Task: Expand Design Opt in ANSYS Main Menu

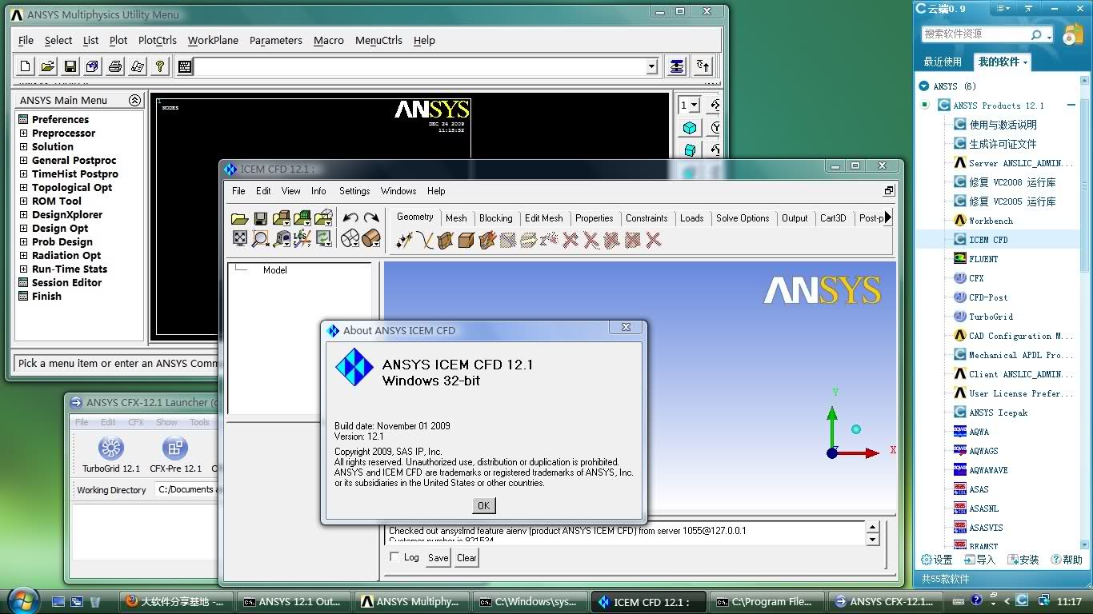Action: (24, 229)
